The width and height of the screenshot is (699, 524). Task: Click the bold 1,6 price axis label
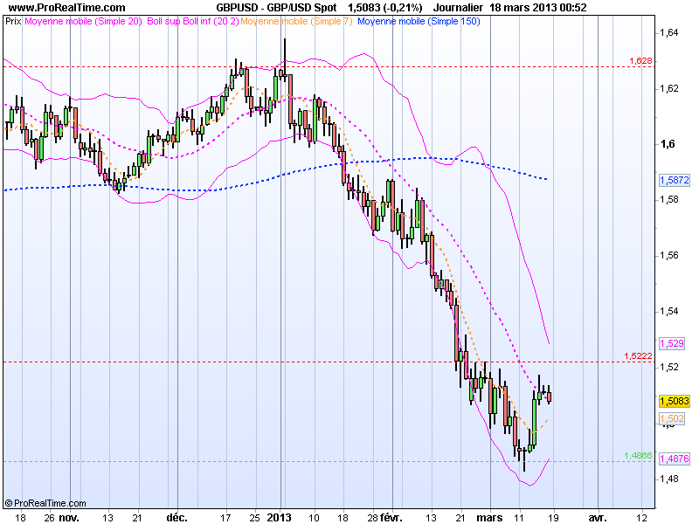coord(668,144)
